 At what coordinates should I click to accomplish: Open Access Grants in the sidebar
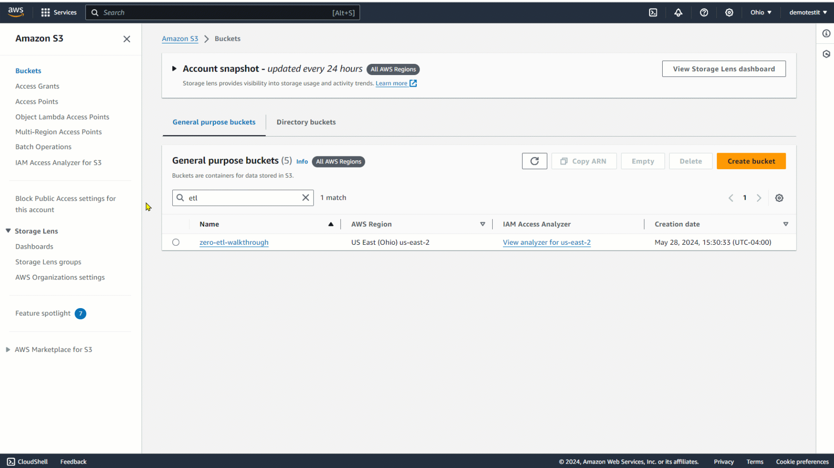click(37, 86)
